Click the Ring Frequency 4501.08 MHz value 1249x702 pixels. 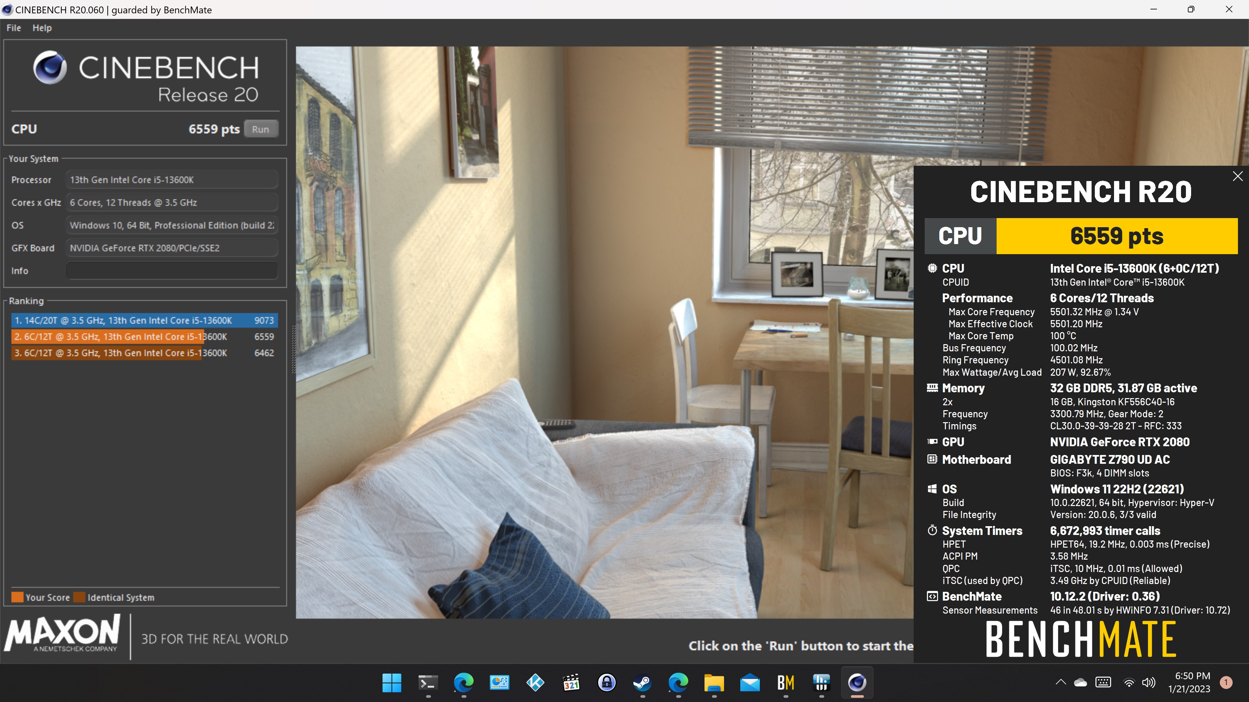[1076, 359]
